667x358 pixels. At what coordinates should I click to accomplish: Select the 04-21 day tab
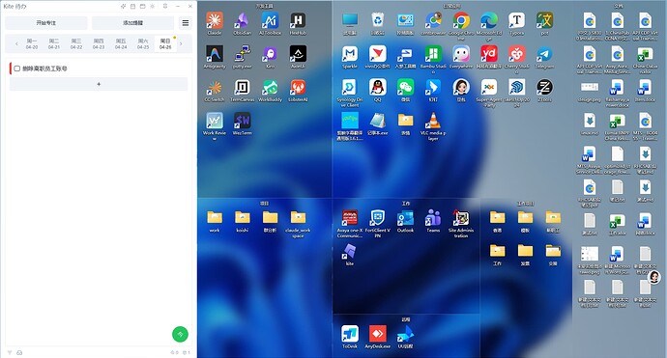click(54, 43)
